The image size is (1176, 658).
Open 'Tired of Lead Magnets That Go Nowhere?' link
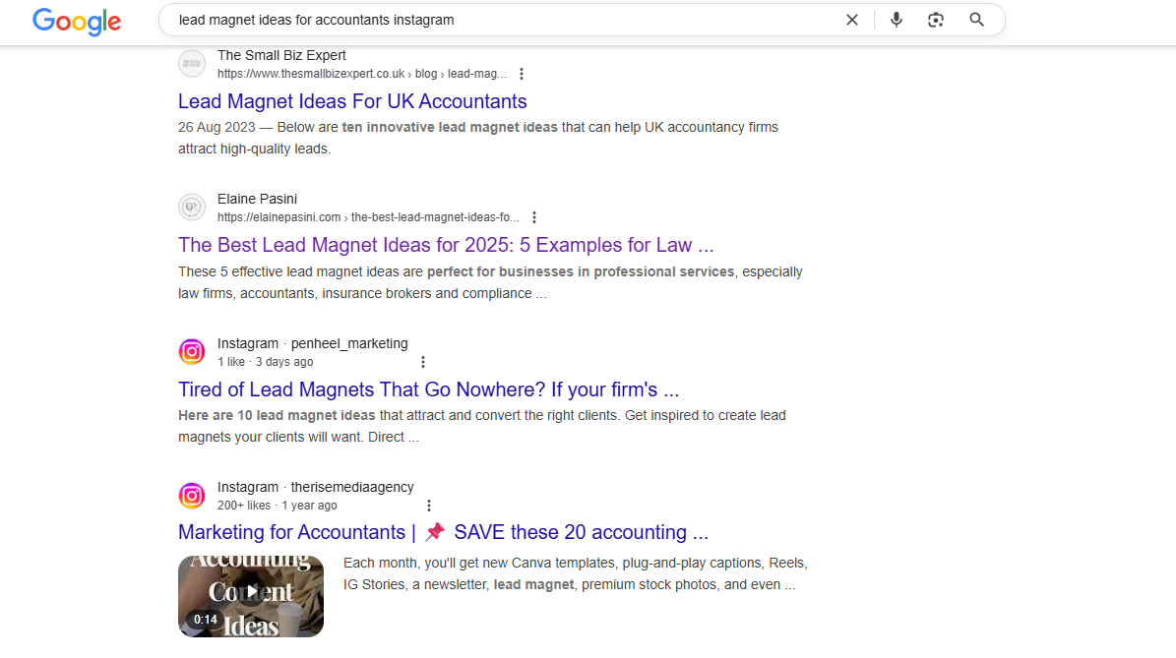[x=428, y=389]
